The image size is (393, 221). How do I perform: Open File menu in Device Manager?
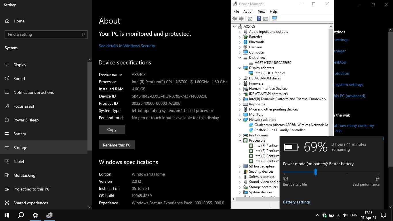coord(236,12)
